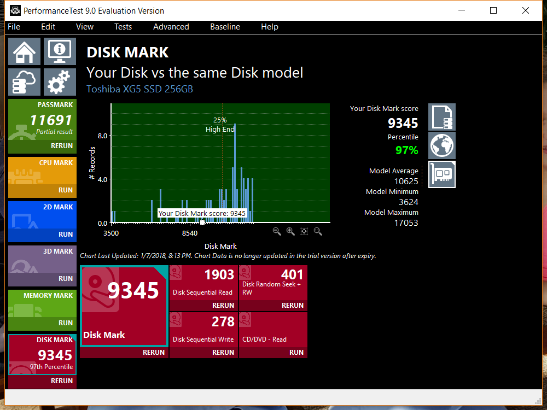The image size is (547, 410).
Task: Zoom out on the chart
Action: [x=277, y=231]
